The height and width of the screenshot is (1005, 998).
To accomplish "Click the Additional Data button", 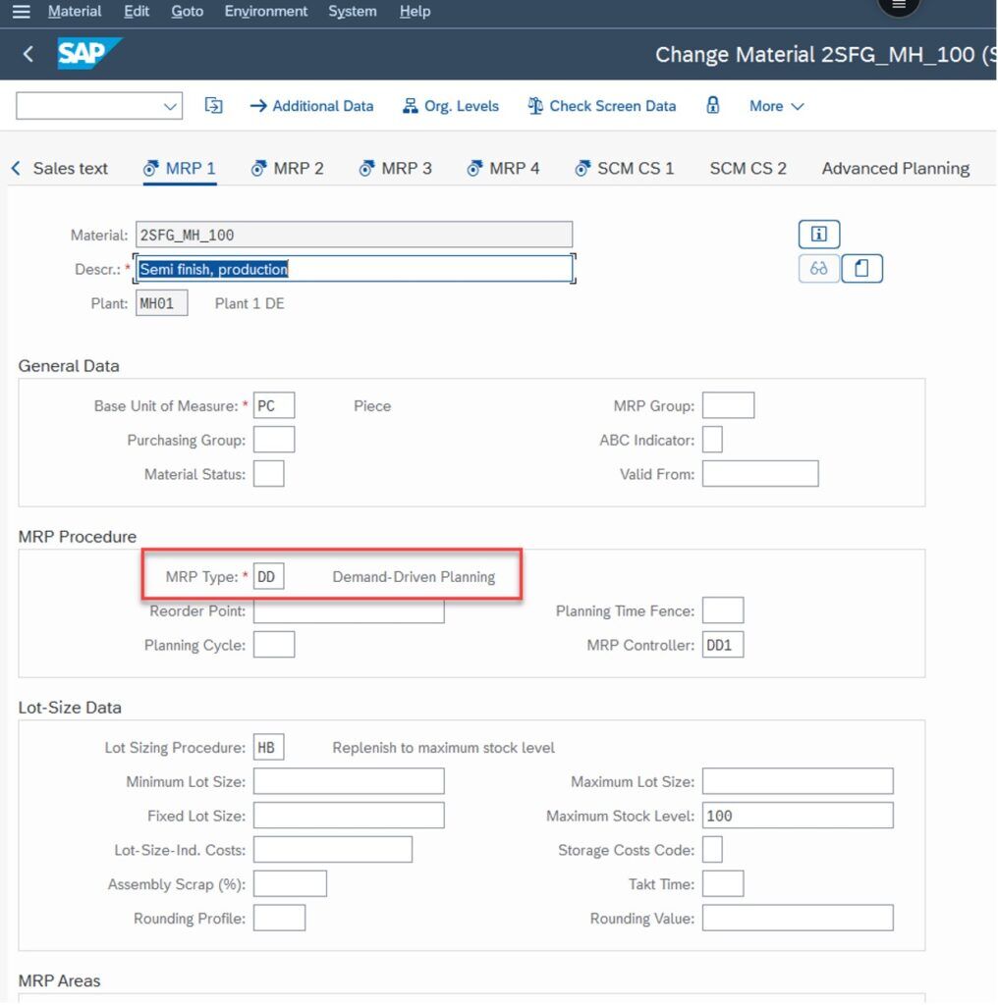I will click(x=312, y=106).
